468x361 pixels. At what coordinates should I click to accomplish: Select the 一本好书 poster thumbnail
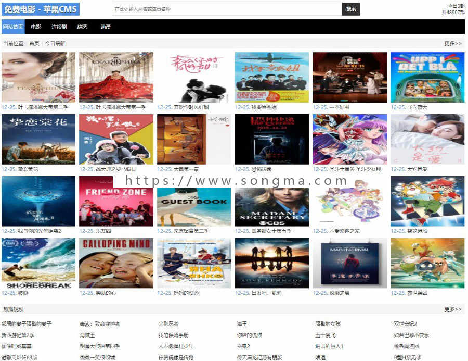(x=350, y=78)
